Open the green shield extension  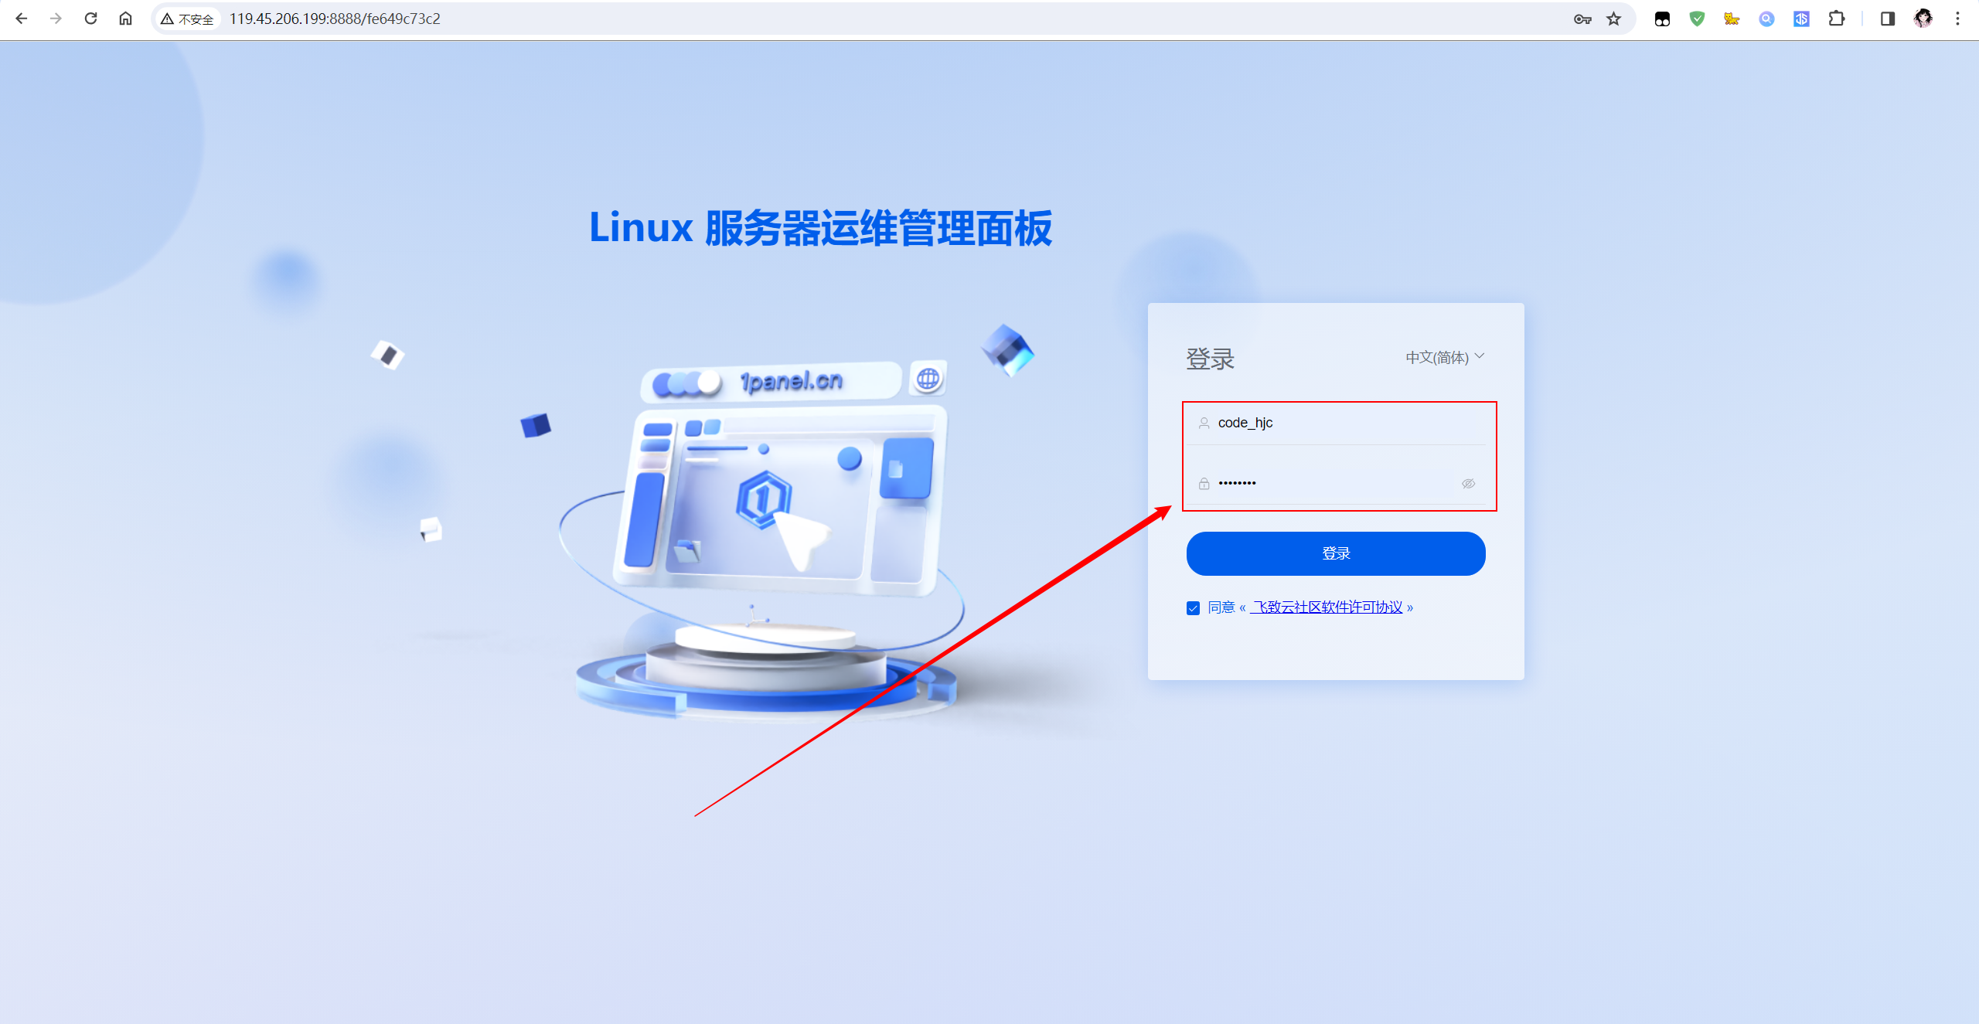point(1697,19)
